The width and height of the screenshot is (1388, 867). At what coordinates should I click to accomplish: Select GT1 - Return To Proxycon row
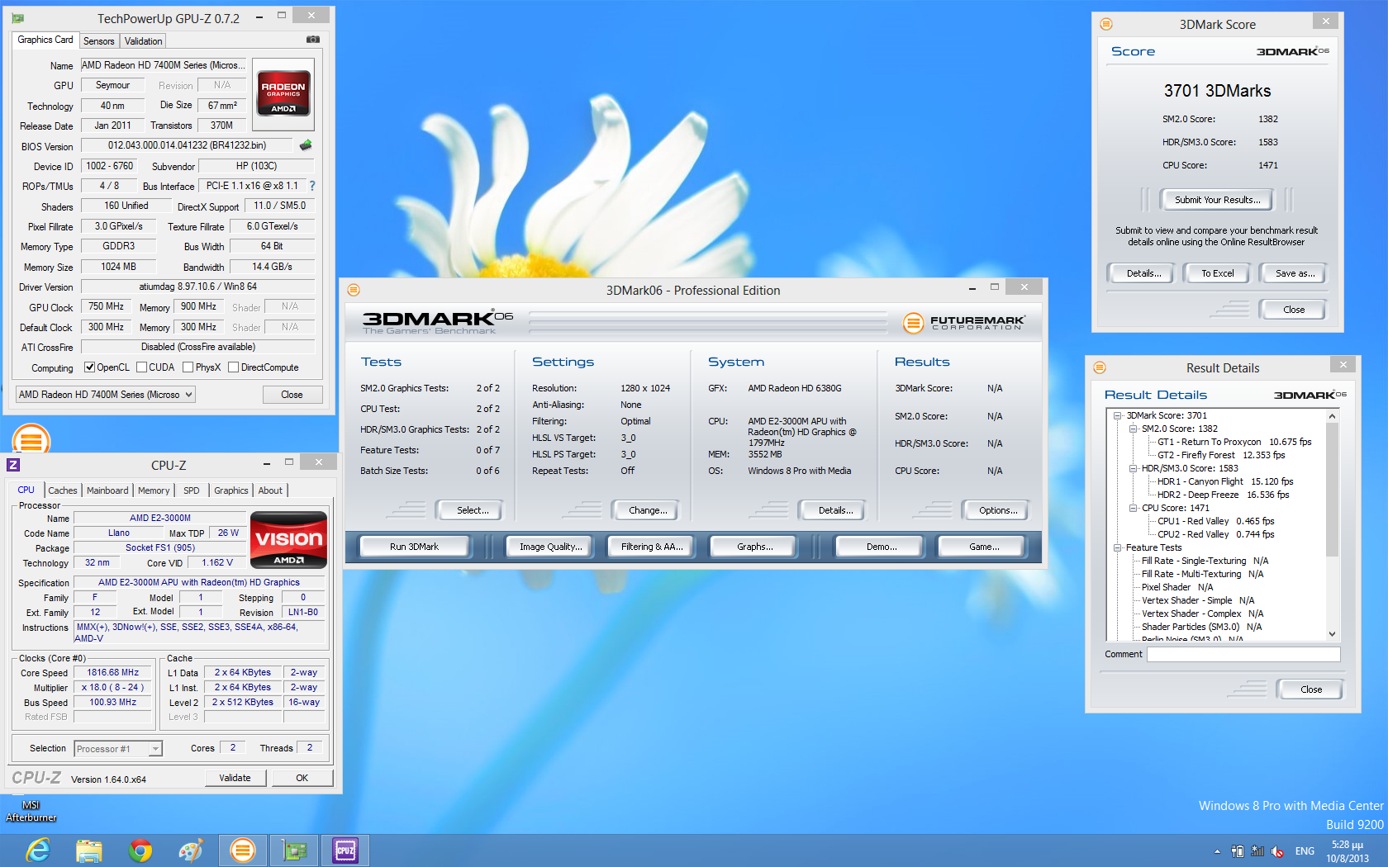(1234, 442)
